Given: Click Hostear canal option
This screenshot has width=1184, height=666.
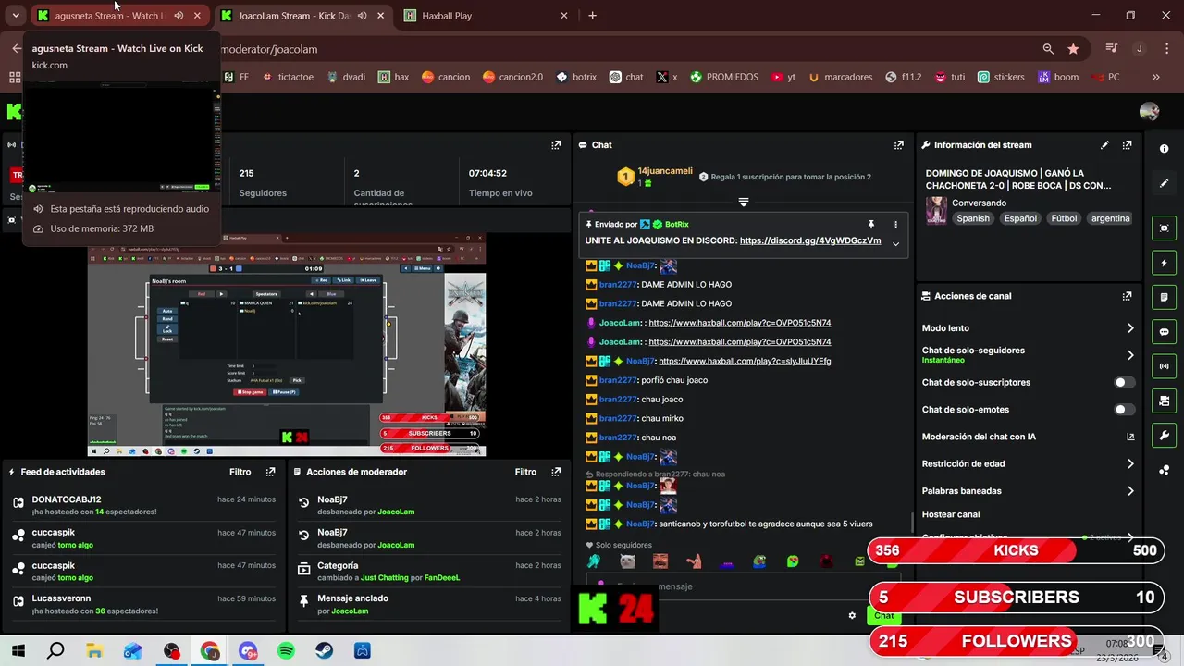Looking at the screenshot, I should pyautogui.click(x=951, y=514).
